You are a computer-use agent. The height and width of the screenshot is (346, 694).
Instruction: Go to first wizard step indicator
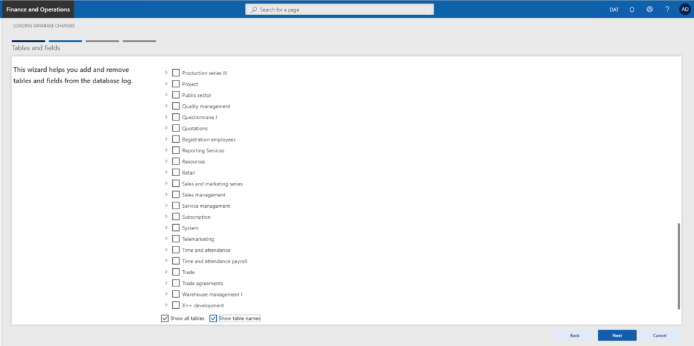[x=28, y=41]
